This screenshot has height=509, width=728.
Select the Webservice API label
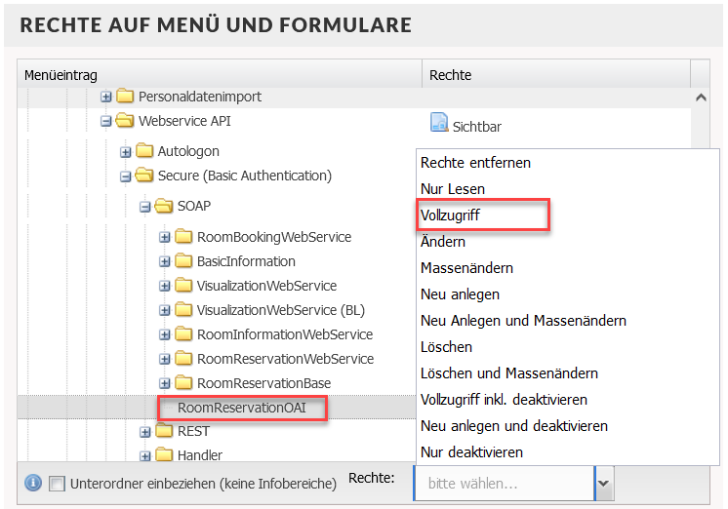coord(184,121)
